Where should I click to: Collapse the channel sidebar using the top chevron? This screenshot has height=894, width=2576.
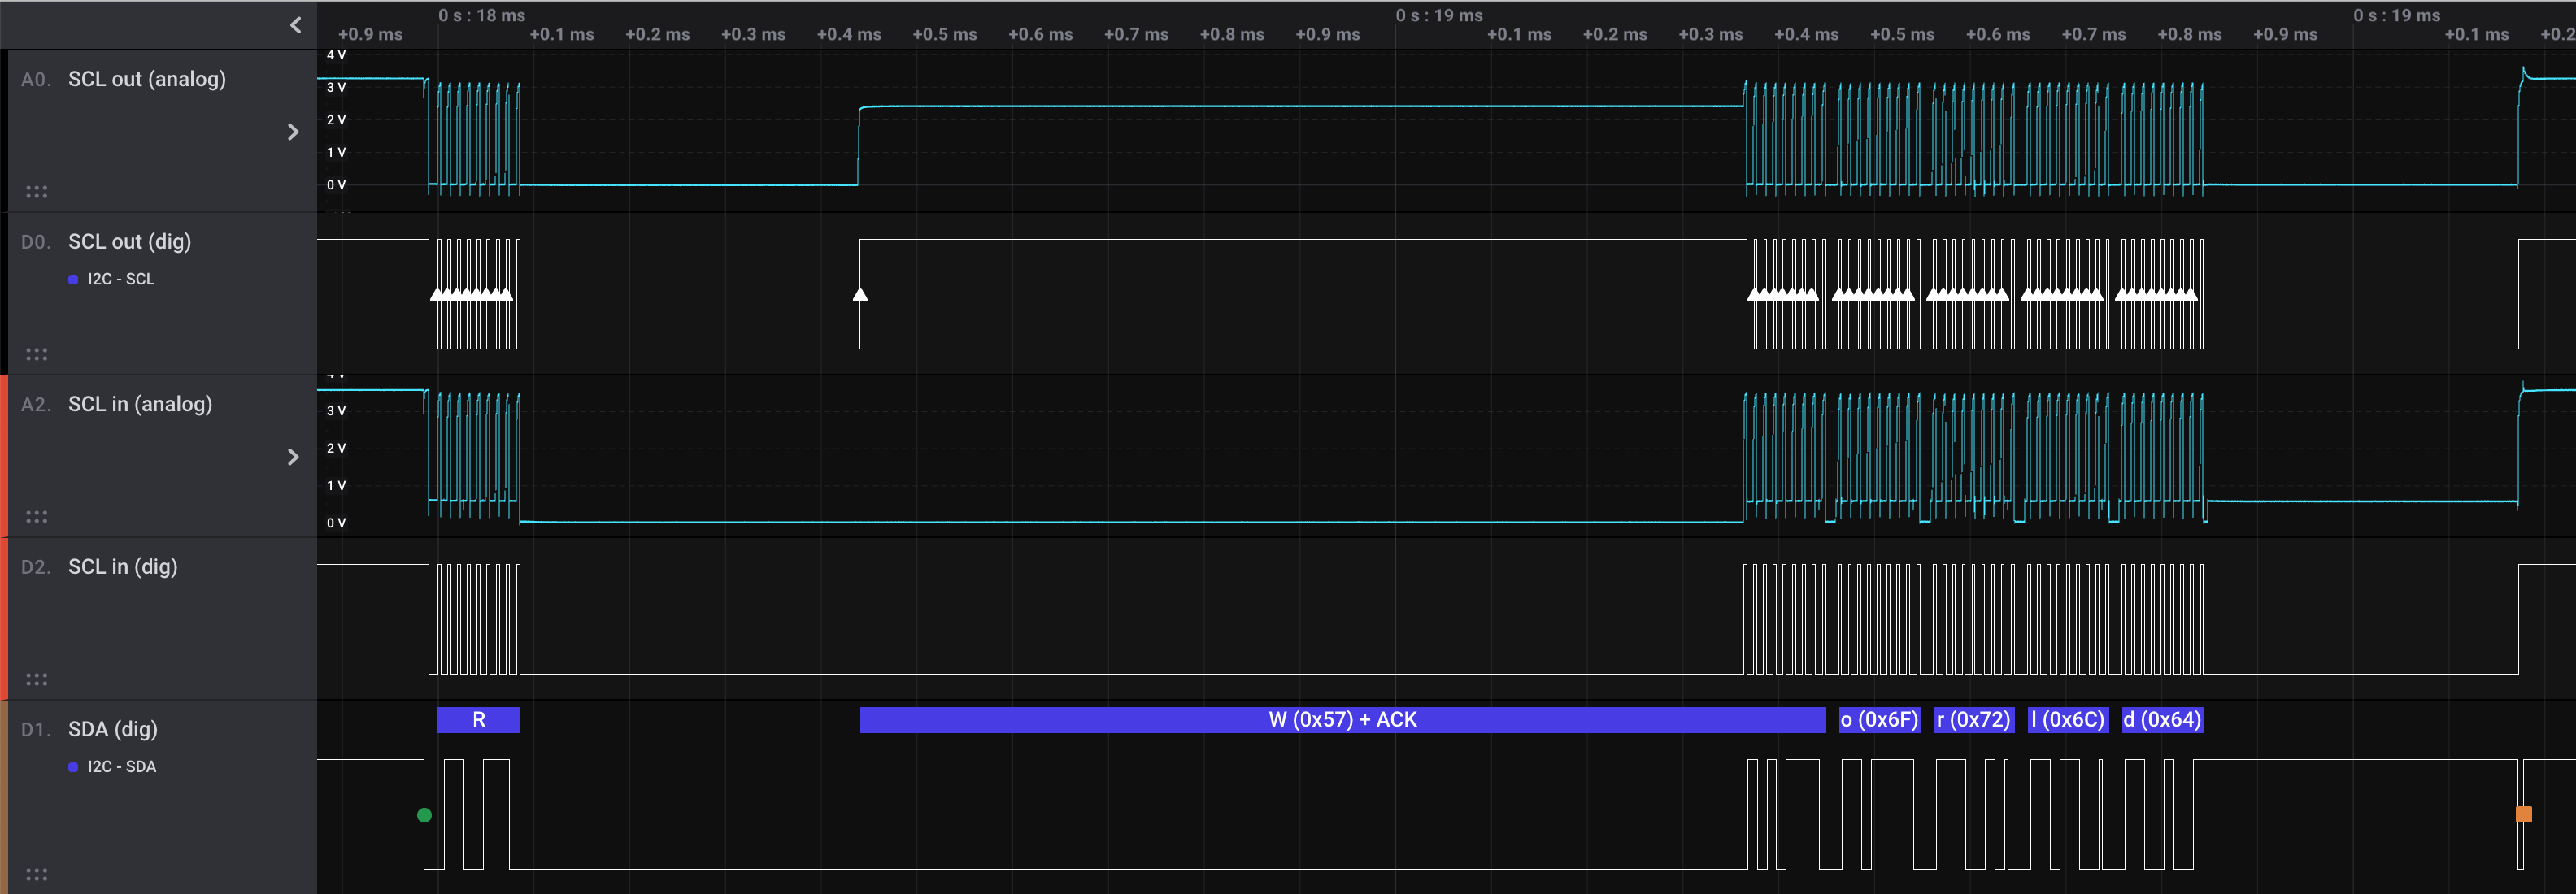click(x=295, y=24)
